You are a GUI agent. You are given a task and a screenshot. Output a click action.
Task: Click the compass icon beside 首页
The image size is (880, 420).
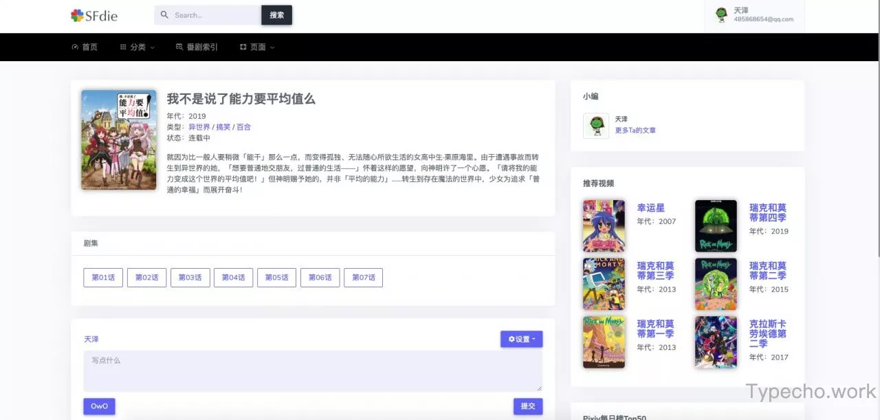point(75,47)
